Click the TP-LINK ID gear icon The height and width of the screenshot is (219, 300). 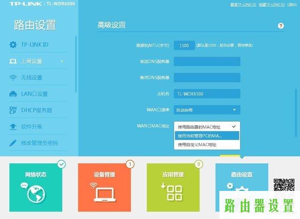pyautogui.click(x=13, y=44)
